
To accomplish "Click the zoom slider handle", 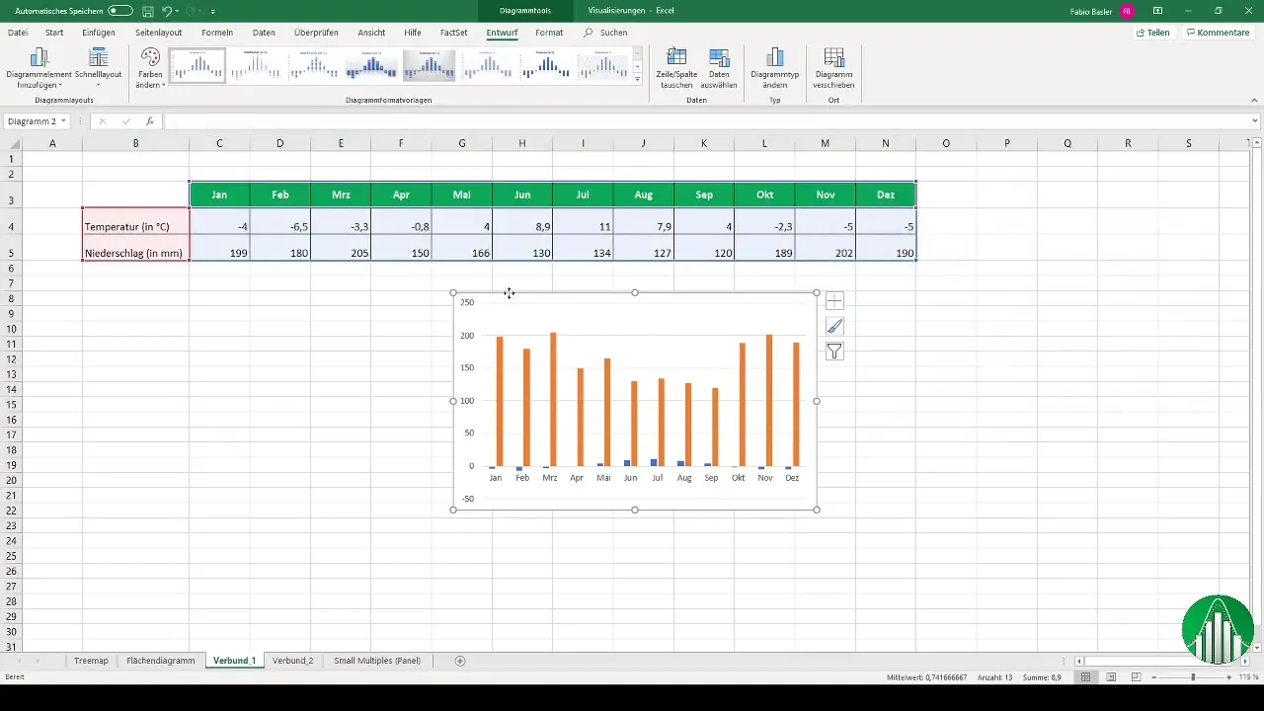I will pos(1193,677).
